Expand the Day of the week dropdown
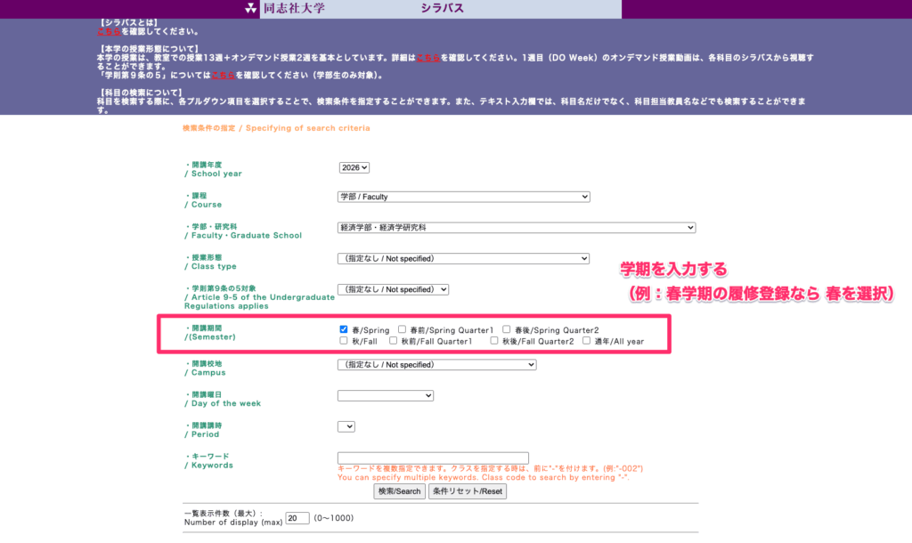Image resolution: width=912 pixels, height=543 pixels. (385, 395)
